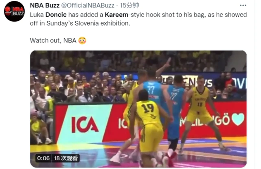Select the bold word Kareem

coord(116,15)
